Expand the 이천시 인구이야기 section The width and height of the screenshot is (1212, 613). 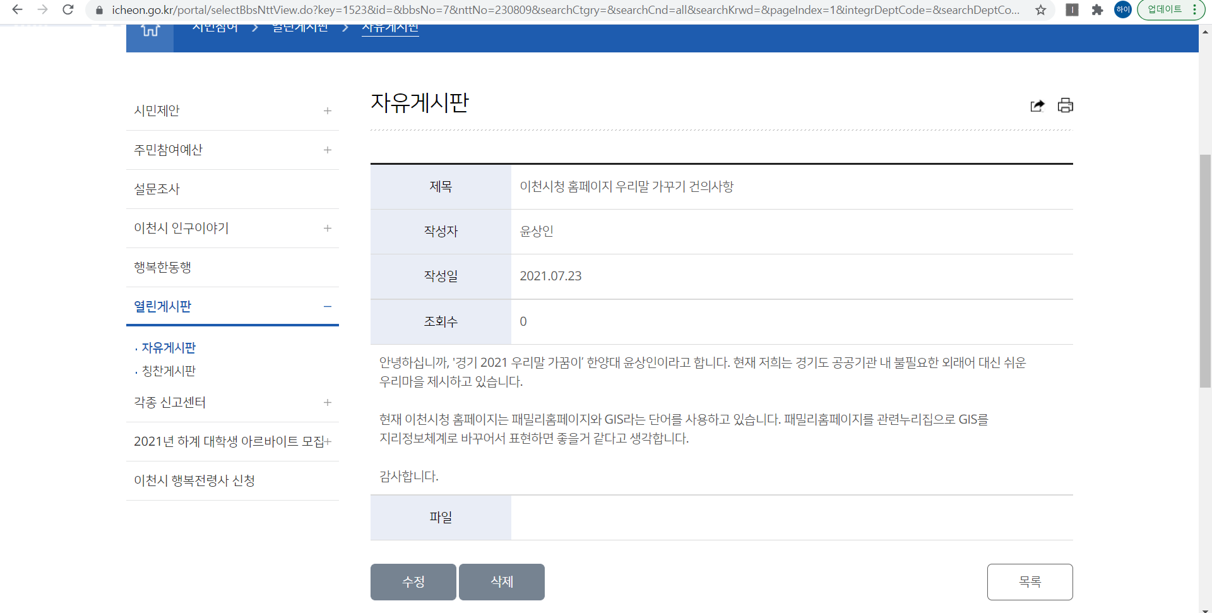click(x=327, y=229)
